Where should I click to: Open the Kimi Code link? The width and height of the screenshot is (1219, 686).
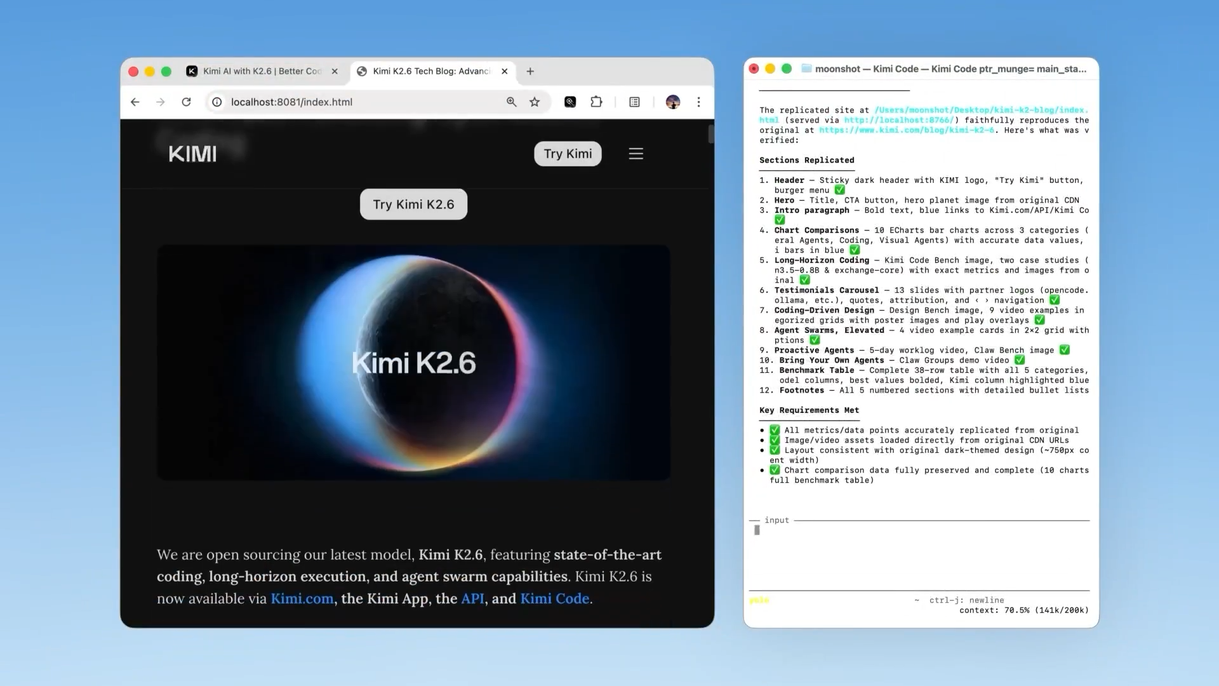(555, 598)
